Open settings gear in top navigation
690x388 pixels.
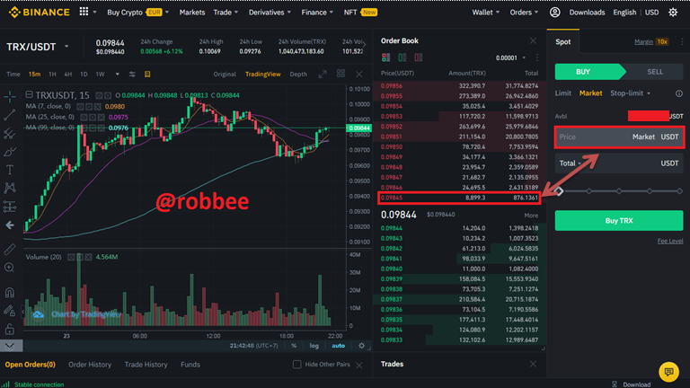[673, 13]
